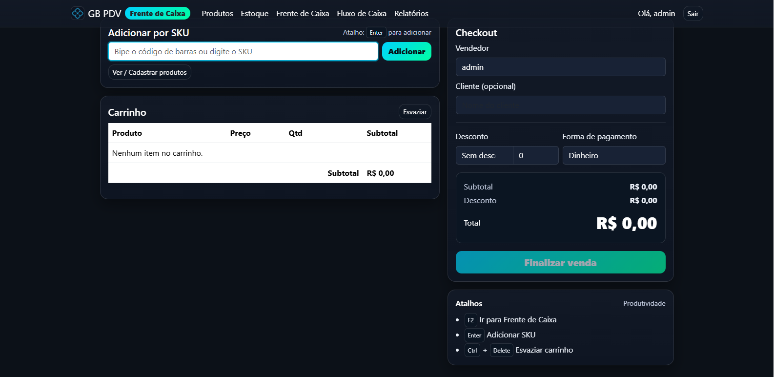Click Finalizar venda button
The image size is (774, 377).
coord(560,262)
